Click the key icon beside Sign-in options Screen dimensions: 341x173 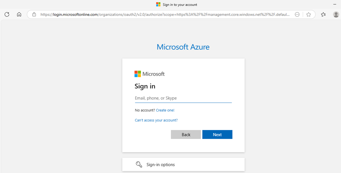pos(139,164)
